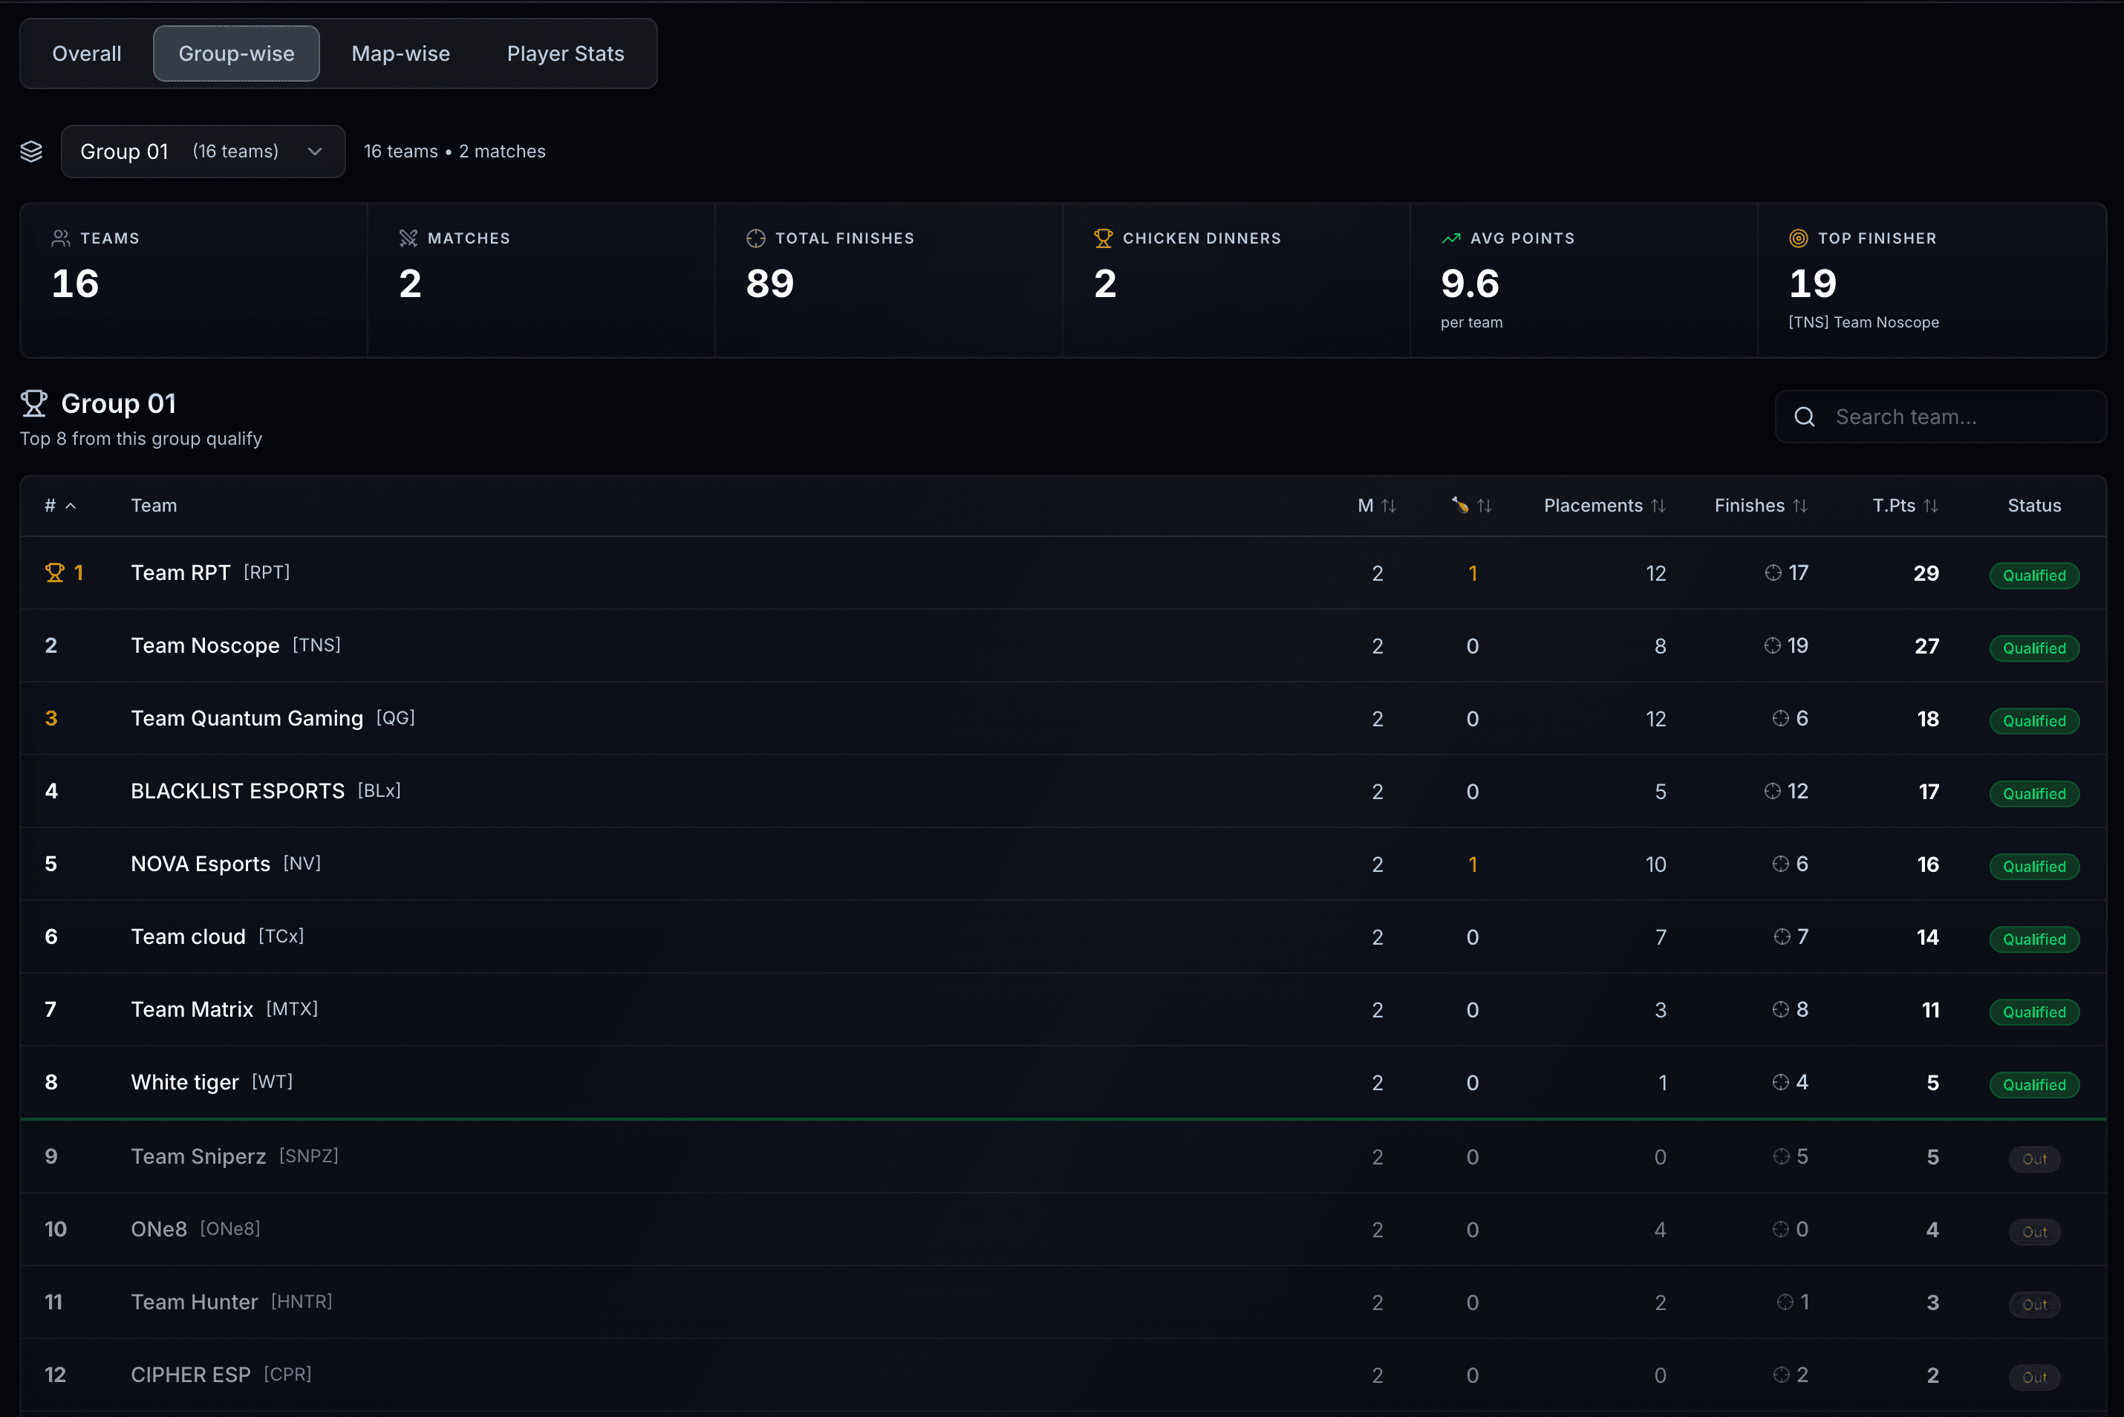The image size is (2124, 1417).
Task: Select NOVA Esports team name
Action: coord(201,864)
